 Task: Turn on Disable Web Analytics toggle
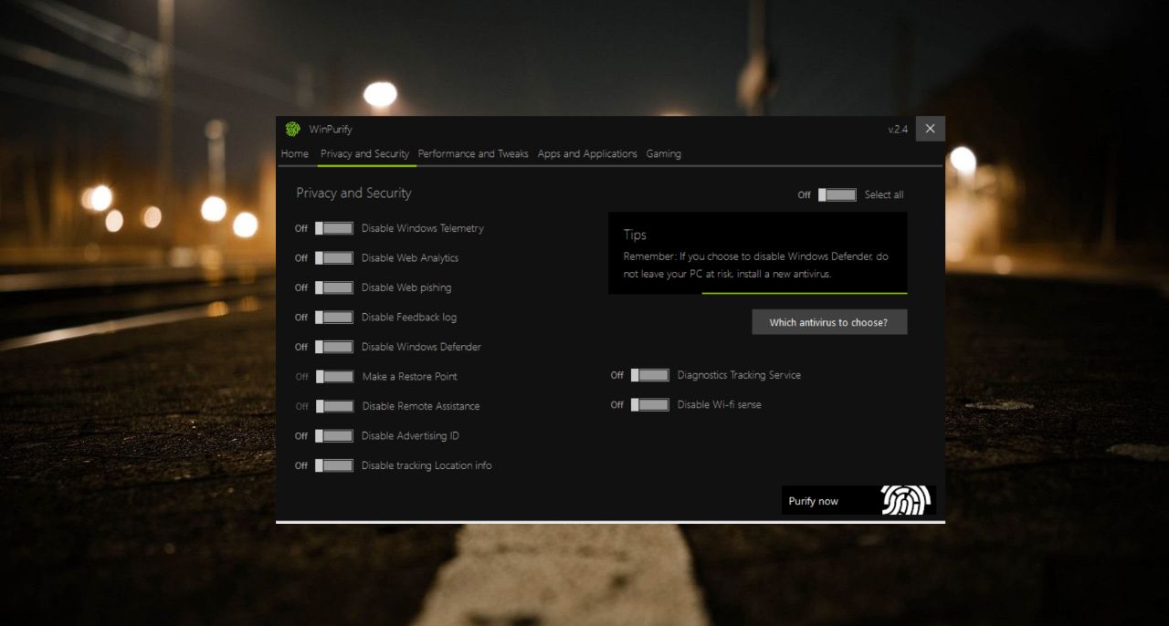pyautogui.click(x=334, y=258)
